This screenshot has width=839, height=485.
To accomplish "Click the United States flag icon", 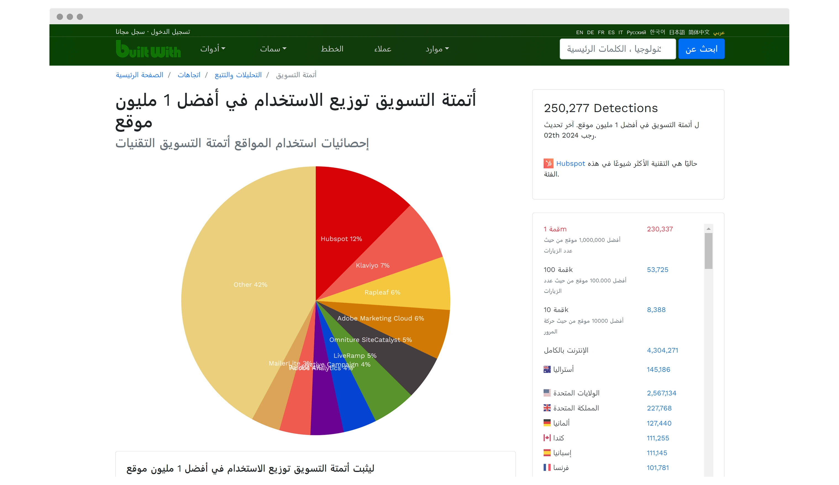I will pyautogui.click(x=547, y=393).
